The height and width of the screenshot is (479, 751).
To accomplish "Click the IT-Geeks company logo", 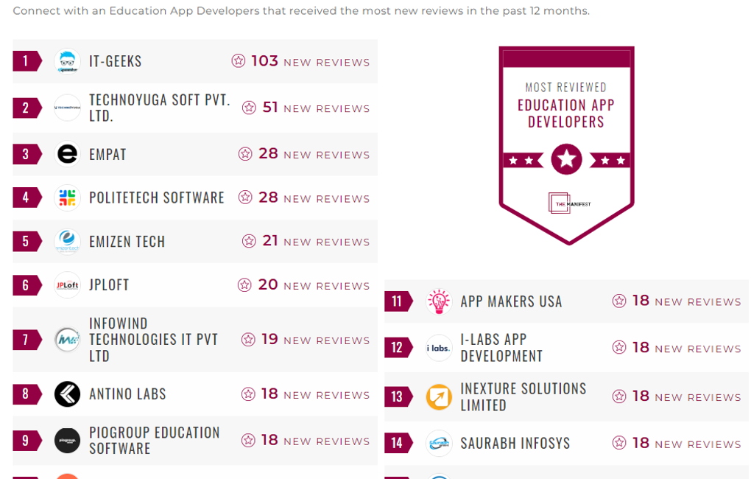I will click(x=68, y=61).
